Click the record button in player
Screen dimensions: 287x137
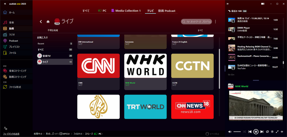click(x=272, y=132)
